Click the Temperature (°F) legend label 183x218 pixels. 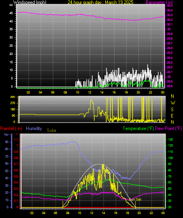(138, 128)
